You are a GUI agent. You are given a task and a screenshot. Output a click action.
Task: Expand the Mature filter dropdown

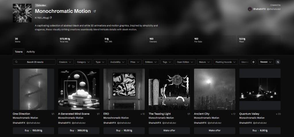pyautogui.click(x=204, y=62)
